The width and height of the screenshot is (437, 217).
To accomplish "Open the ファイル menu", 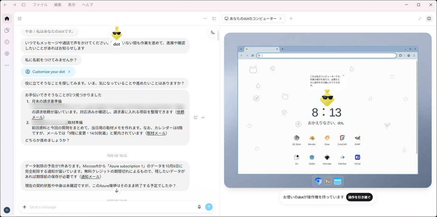I will (40, 5).
